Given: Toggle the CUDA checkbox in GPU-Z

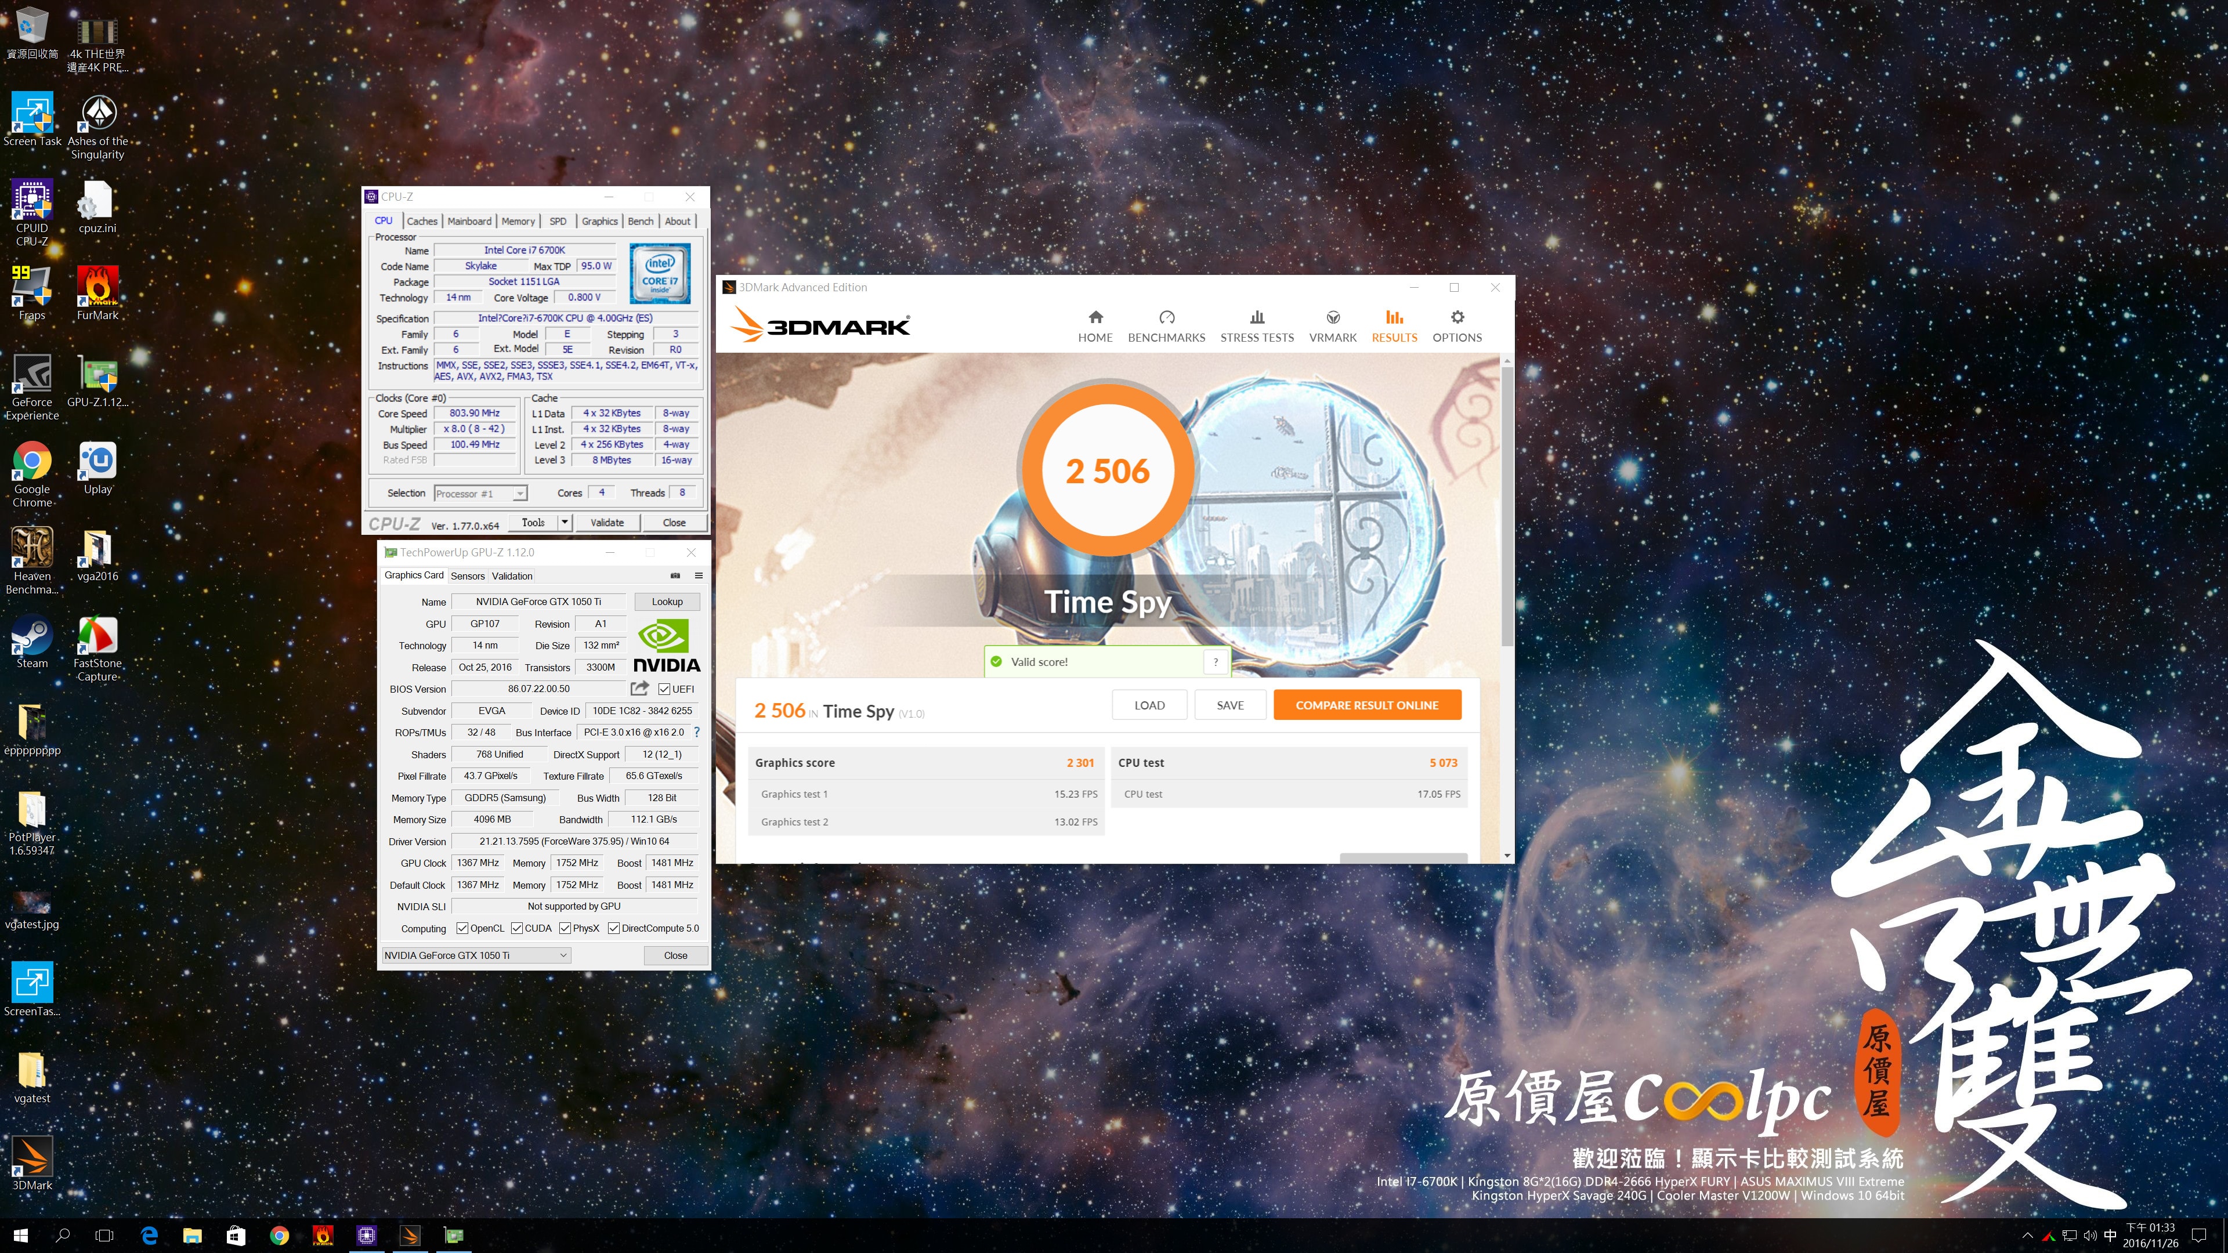Looking at the screenshot, I should 516,929.
